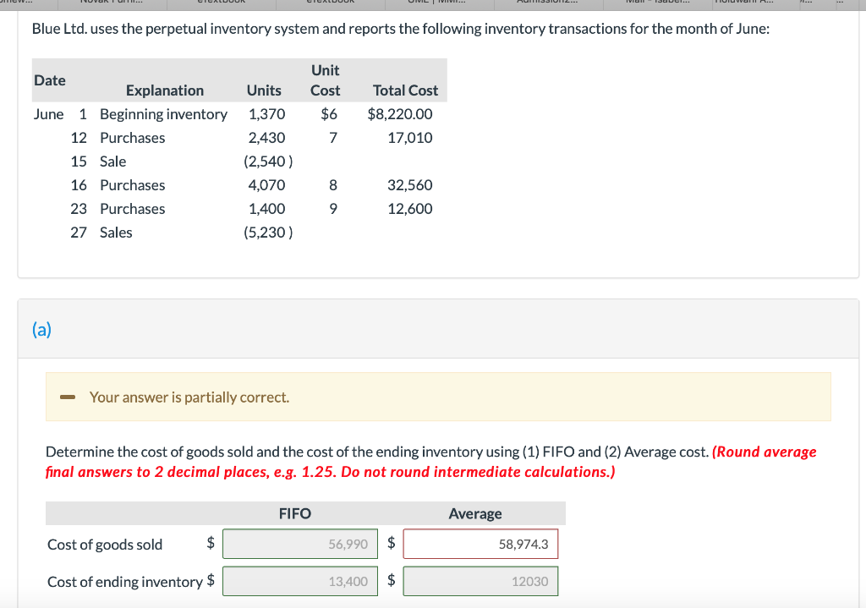The image size is (866, 608).
Task: Click the Average column header
Action: tap(475, 513)
